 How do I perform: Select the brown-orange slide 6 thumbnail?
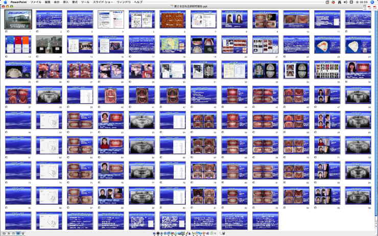click(173, 19)
